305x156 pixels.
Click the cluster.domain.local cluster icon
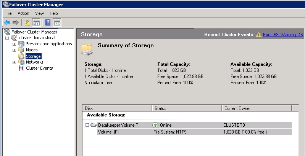click(x=14, y=38)
